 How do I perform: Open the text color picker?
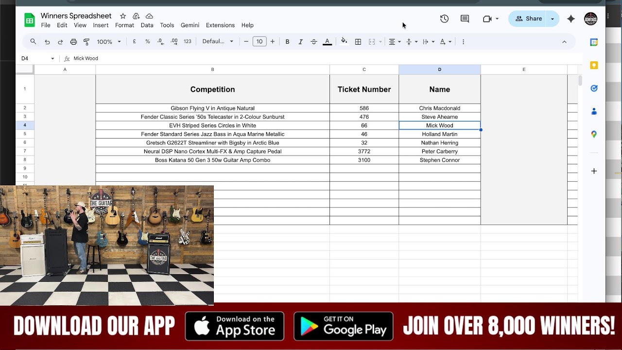click(327, 42)
